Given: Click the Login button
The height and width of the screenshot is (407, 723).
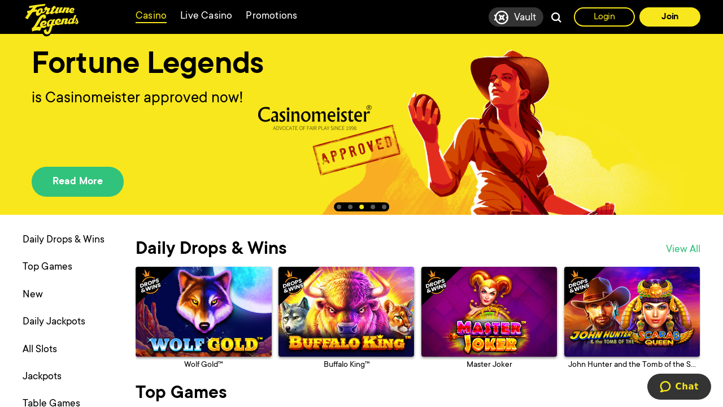Looking at the screenshot, I should coord(604,17).
